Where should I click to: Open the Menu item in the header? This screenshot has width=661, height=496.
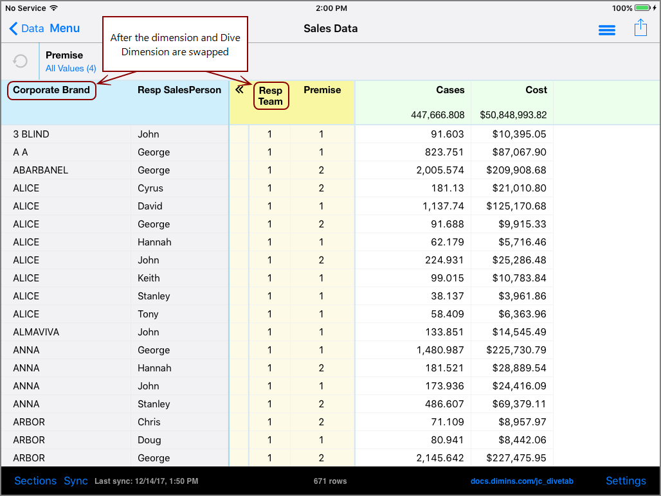click(65, 28)
